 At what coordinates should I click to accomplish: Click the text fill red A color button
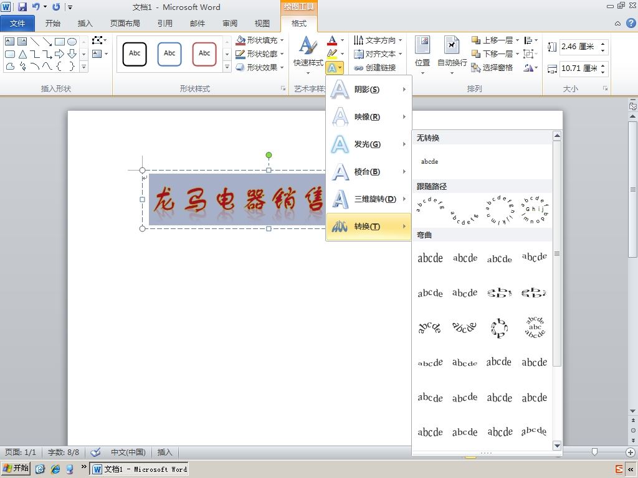[332, 40]
